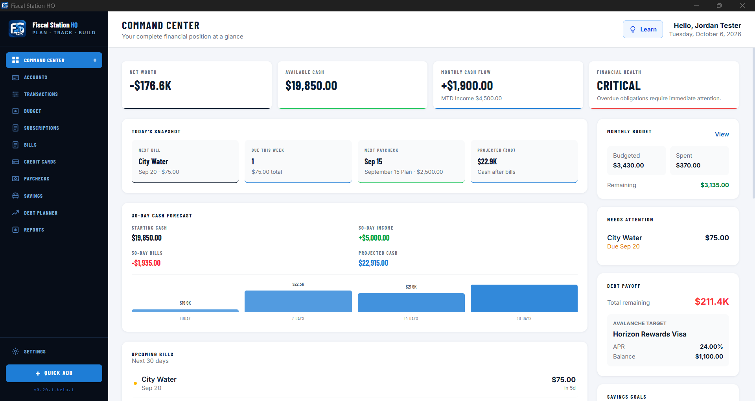
Task: Follow the View link in Monthly Budget
Action: pos(722,134)
